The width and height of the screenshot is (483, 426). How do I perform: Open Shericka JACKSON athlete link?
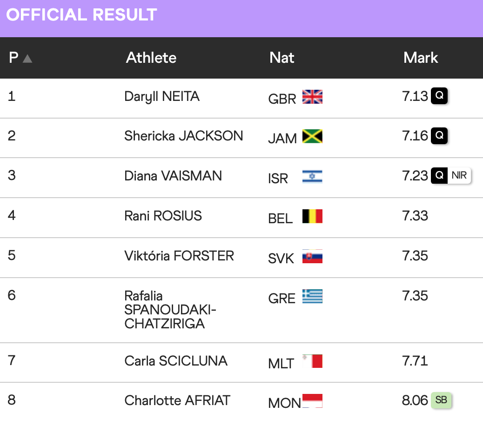[x=183, y=136]
